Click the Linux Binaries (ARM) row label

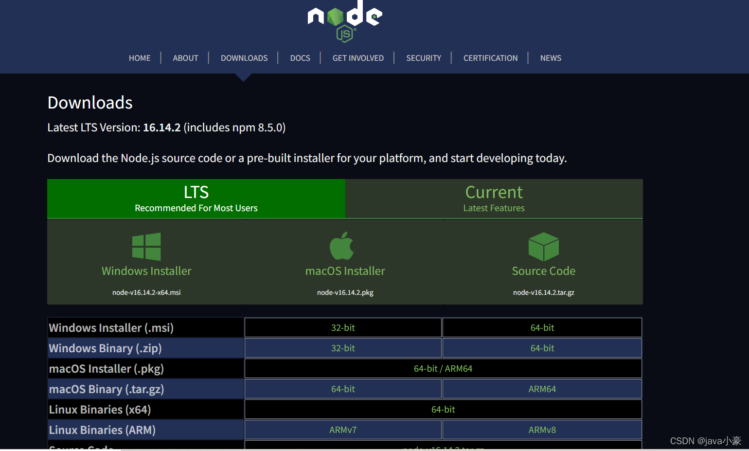pos(102,430)
